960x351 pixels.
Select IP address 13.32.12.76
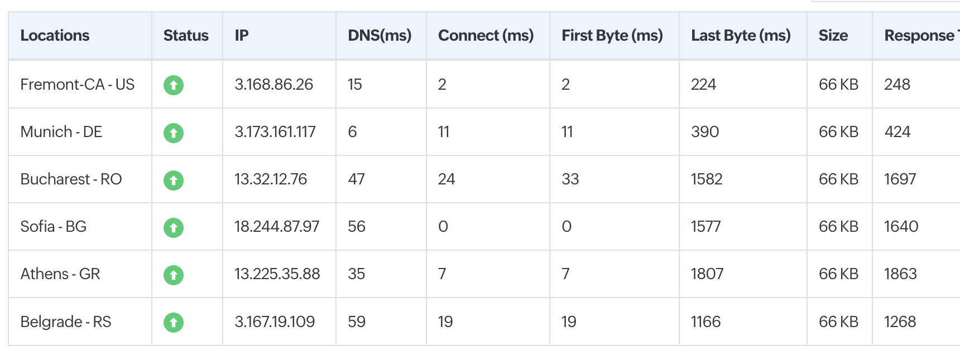(x=271, y=179)
